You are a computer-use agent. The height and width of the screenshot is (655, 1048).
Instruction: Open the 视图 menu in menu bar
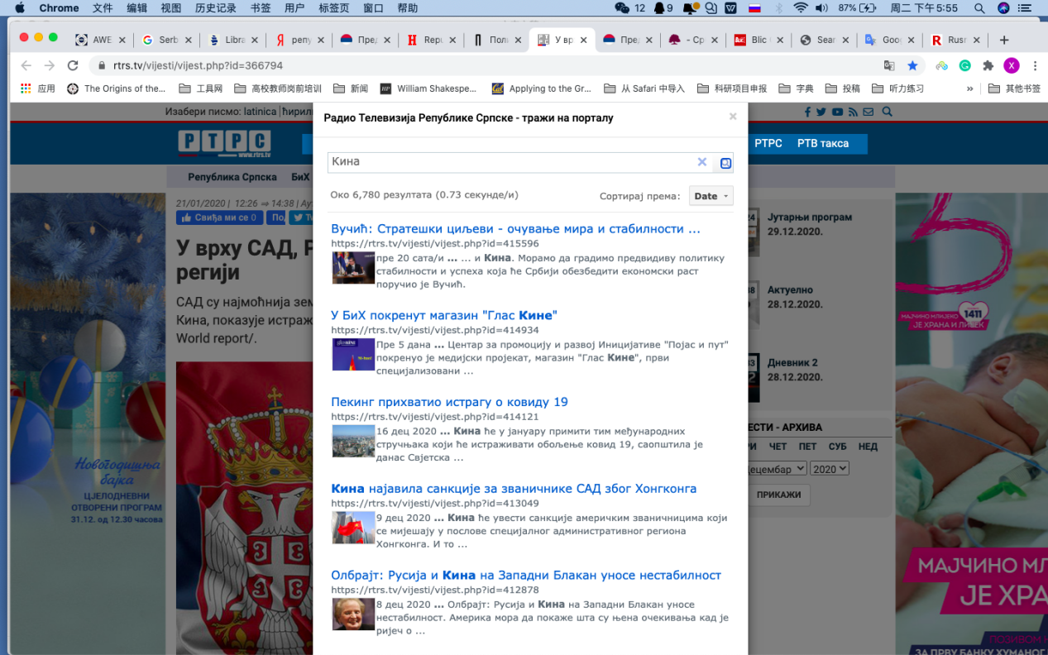point(170,8)
